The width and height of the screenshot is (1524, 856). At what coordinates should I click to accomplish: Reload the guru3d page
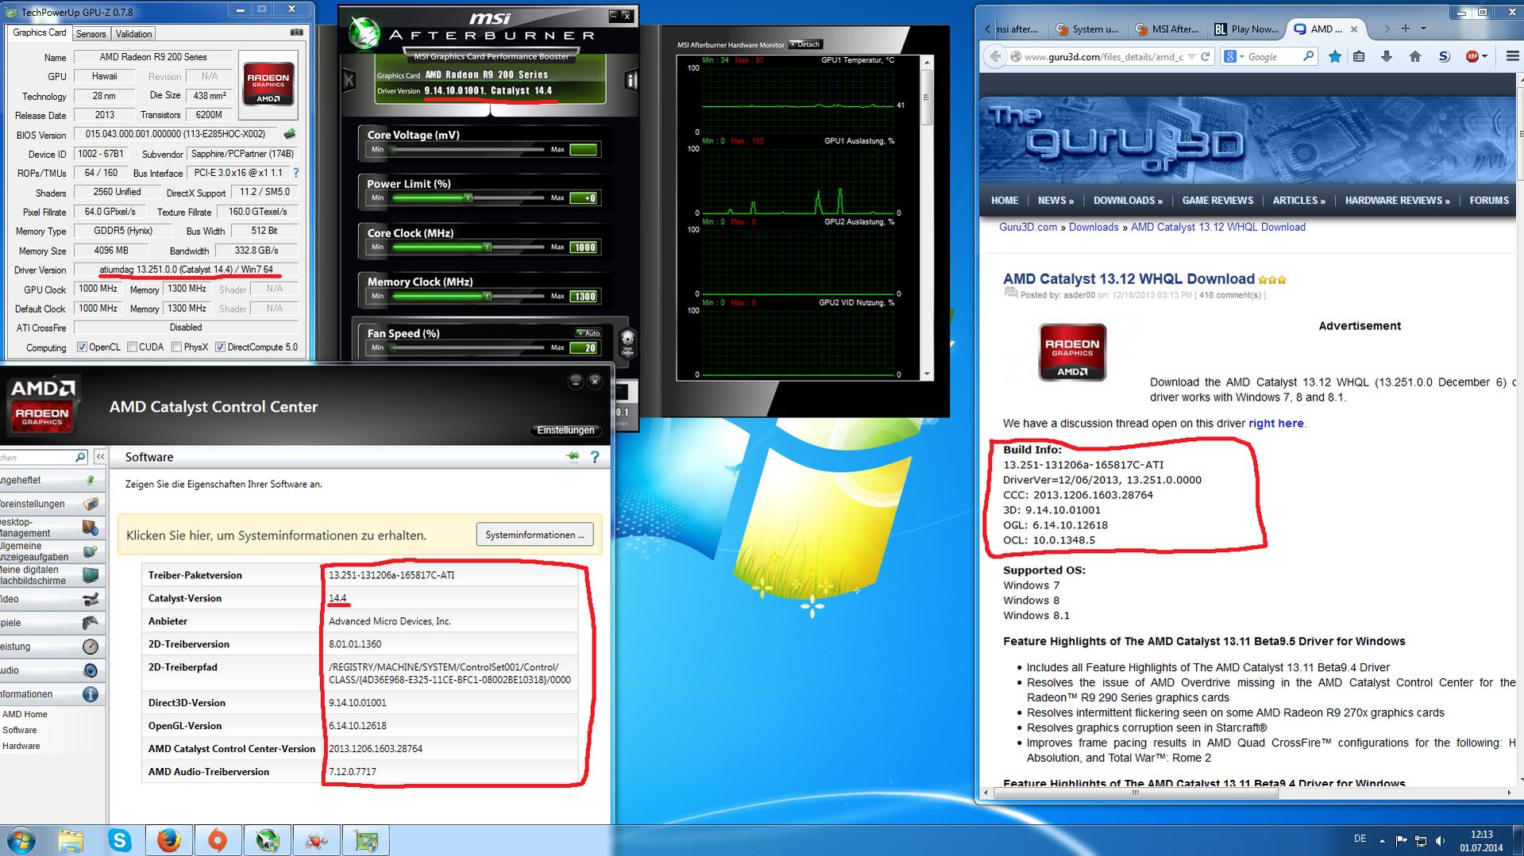tap(1206, 56)
